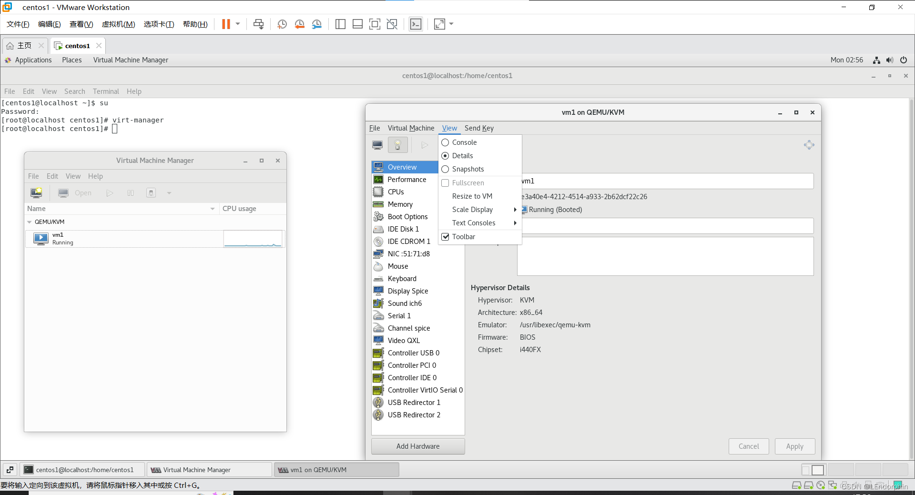Image resolution: width=915 pixels, height=495 pixels.
Task: Open Send Key menu in vm1 window
Action: (479, 128)
